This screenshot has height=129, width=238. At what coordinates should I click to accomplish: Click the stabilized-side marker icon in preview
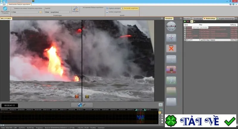pyautogui.click(x=87, y=97)
